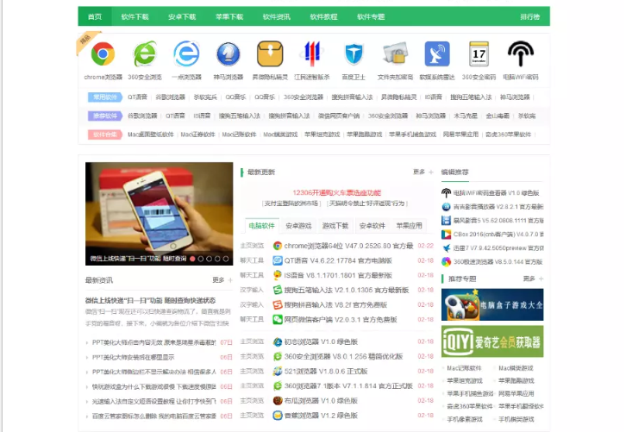This screenshot has width=626, height=432.
Task: Switch to 电脑软件 tab
Action: (262, 226)
